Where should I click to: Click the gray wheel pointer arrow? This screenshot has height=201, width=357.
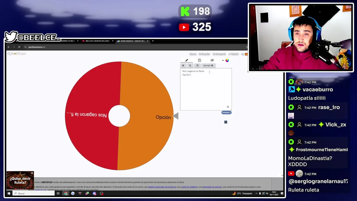pos(175,116)
